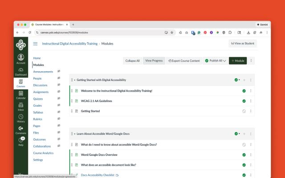
Task: Open the Chrome three-dot menu
Action: coord(267,32)
